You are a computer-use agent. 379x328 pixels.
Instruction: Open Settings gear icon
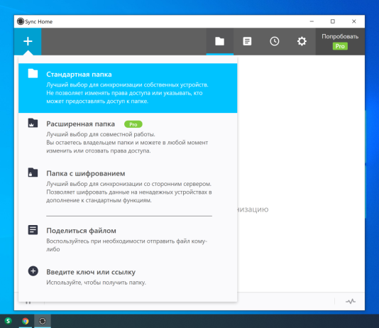click(x=302, y=41)
